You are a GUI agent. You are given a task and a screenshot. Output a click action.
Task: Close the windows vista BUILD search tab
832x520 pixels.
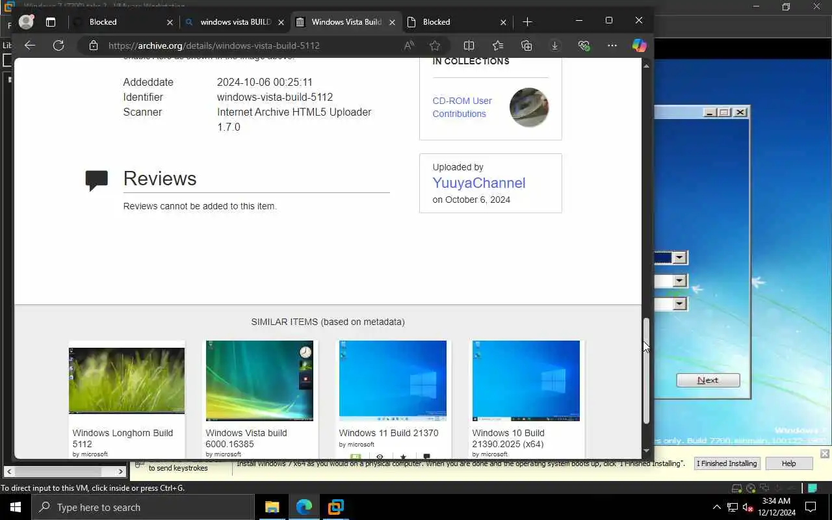[281, 22]
